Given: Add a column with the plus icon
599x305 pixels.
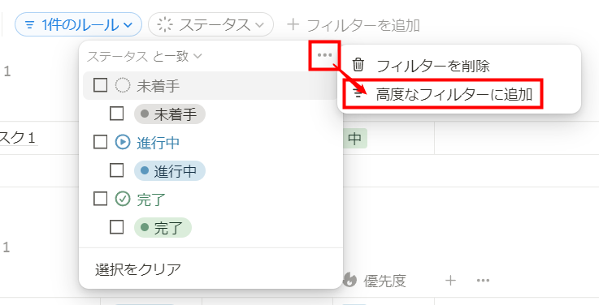Looking at the screenshot, I should click(451, 281).
